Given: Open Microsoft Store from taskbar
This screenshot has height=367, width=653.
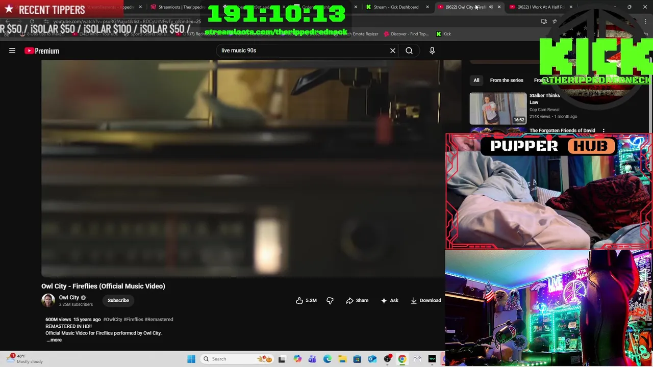Looking at the screenshot, I should [x=357, y=359].
